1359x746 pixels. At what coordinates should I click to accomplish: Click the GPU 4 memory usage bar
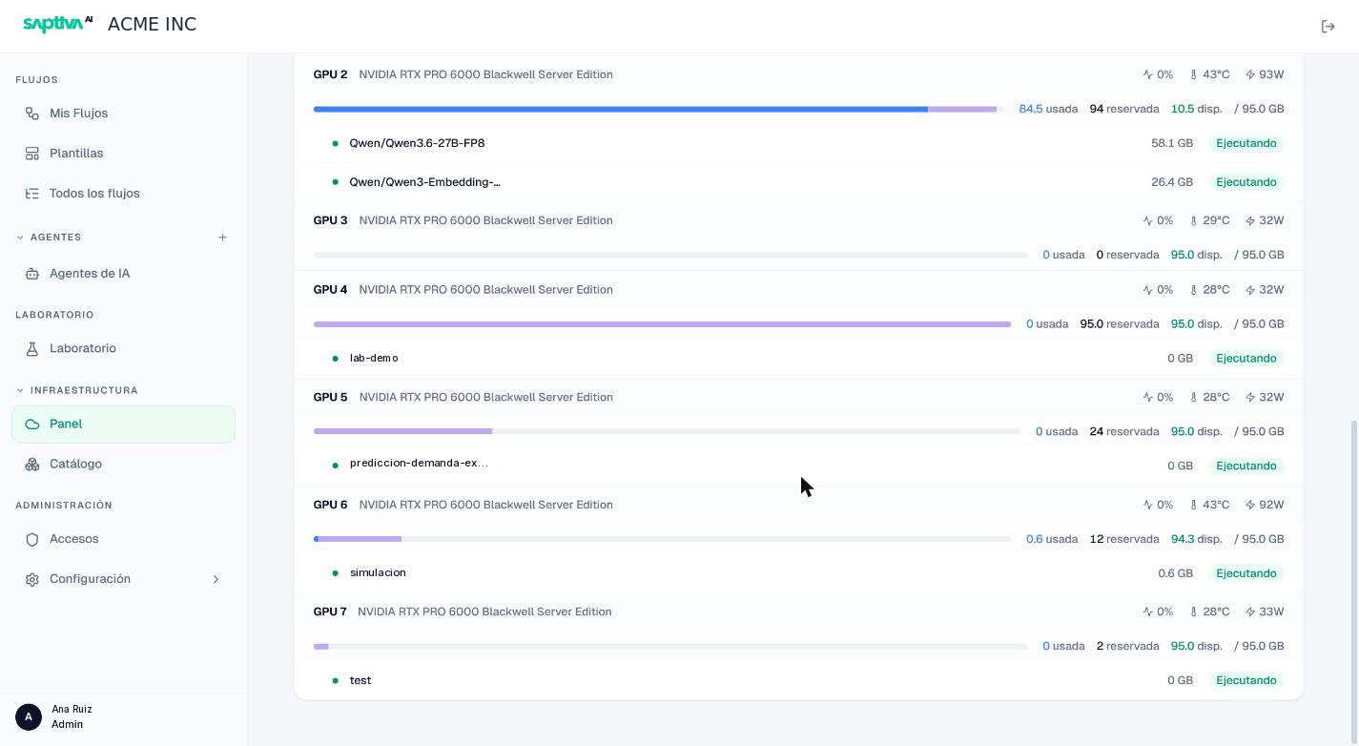click(662, 324)
